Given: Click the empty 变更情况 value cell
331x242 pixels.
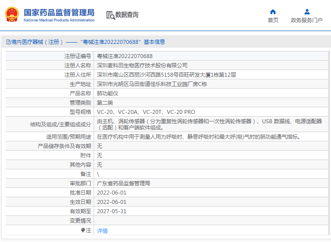Looking at the screenshot, I should tap(211, 220).
